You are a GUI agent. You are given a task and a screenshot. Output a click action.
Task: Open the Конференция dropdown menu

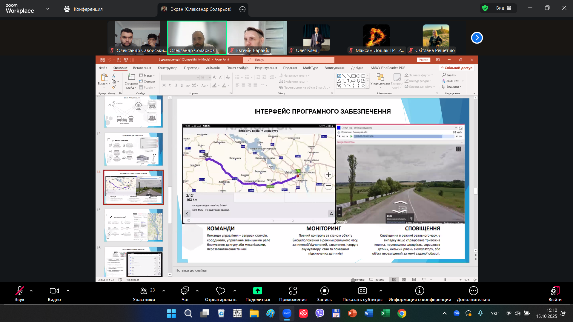[83, 9]
